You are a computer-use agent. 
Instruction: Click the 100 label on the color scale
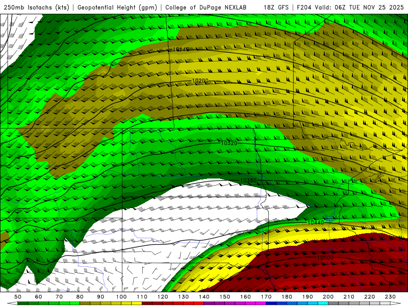pyautogui.click(x=121, y=297)
